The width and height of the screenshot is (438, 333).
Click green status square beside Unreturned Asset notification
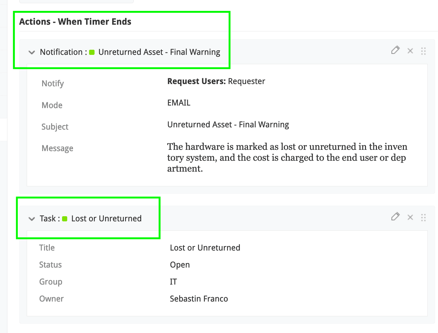pyautogui.click(x=92, y=52)
